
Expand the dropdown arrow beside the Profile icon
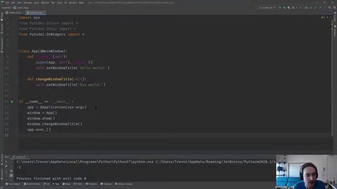click(296, 7)
